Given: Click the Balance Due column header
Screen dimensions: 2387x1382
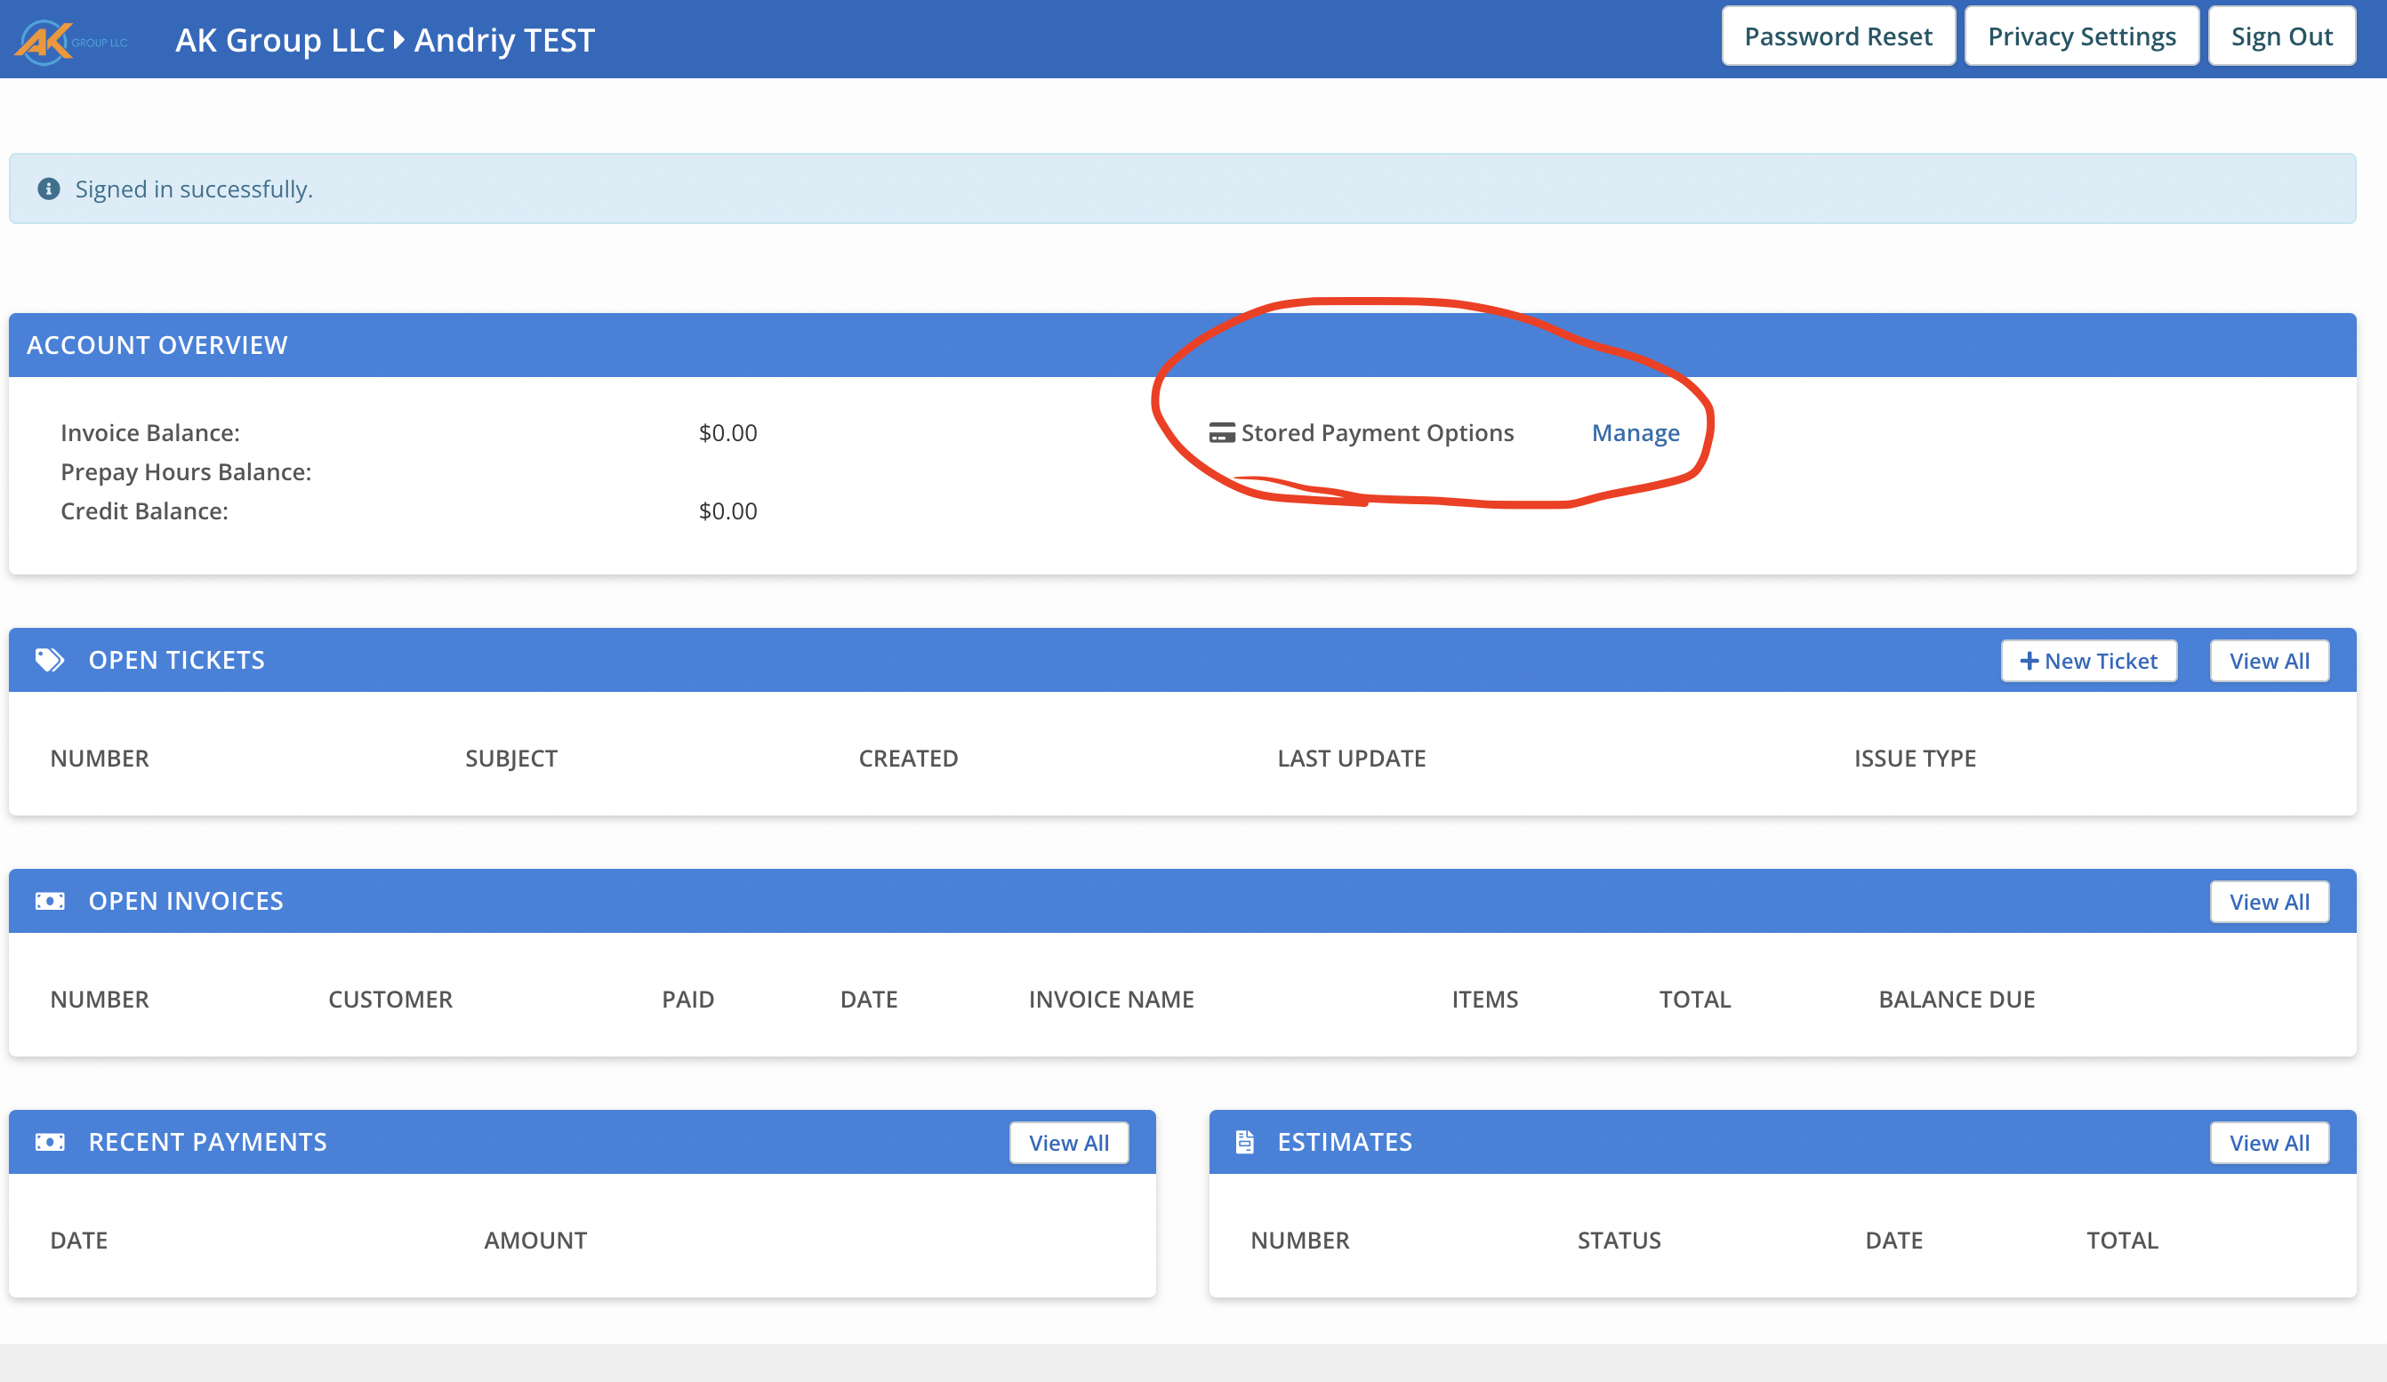Looking at the screenshot, I should point(1956,1000).
